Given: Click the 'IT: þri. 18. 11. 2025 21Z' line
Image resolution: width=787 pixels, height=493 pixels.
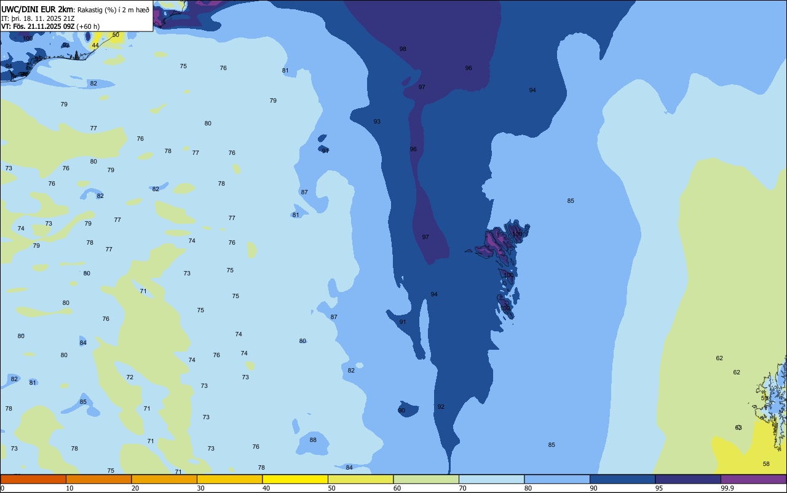Looking at the screenshot, I should point(38,18).
